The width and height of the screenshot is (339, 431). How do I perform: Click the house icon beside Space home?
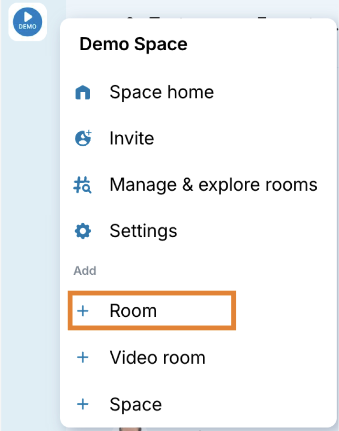pos(83,92)
